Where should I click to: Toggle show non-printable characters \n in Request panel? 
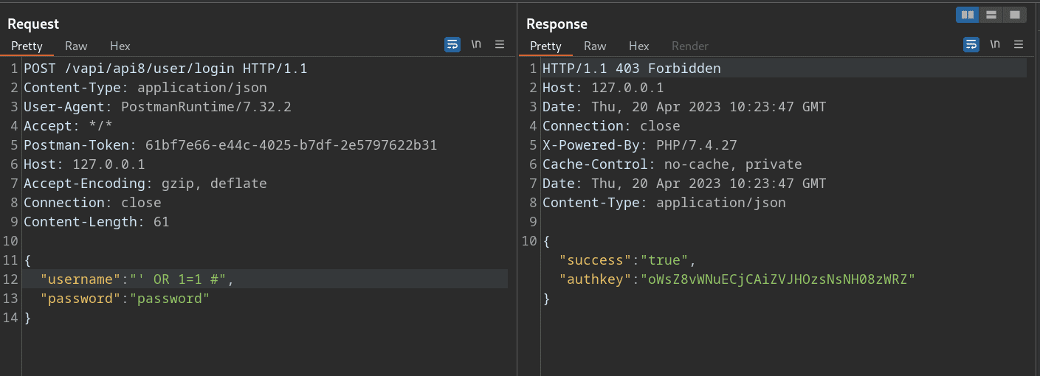476,44
